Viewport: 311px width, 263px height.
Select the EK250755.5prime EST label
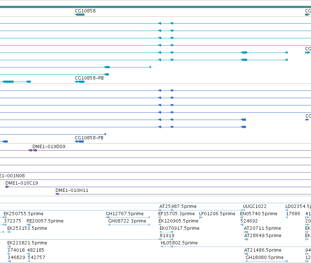(x=23, y=214)
